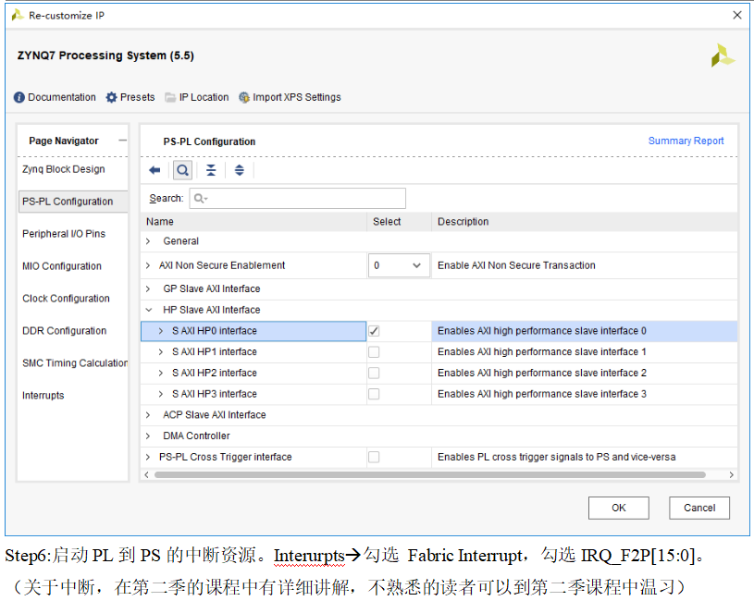Click Import XPS Settings icon

point(244,97)
